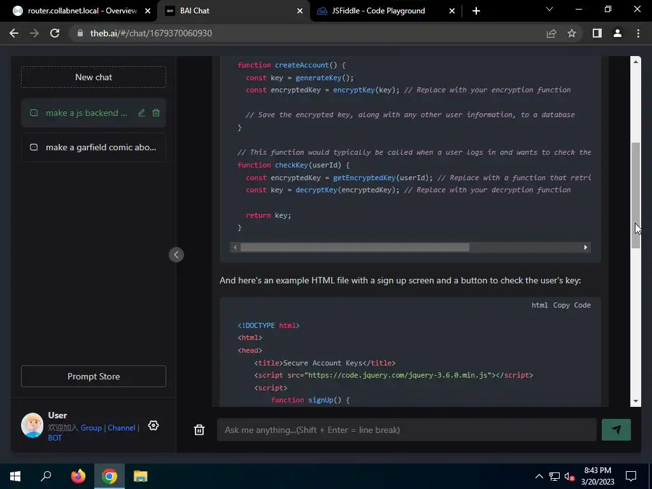652x489 pixels.
Task: Click the 'User' name text in the sidebar
Action: (x=57, y=415)
